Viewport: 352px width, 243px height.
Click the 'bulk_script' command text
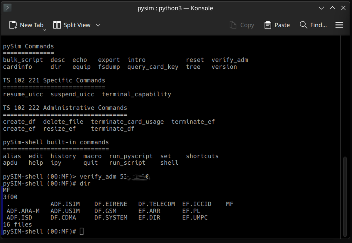click(x=23, y=60)
